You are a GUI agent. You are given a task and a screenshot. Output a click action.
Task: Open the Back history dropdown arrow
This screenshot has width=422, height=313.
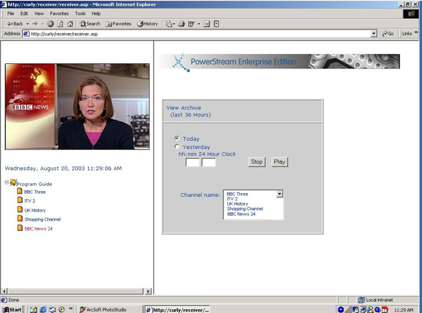[28, 24]
